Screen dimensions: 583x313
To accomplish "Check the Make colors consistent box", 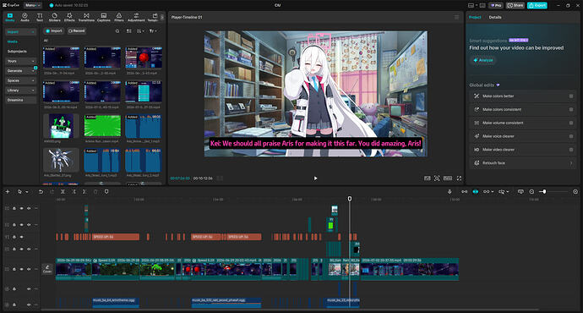I will point(571,109).
